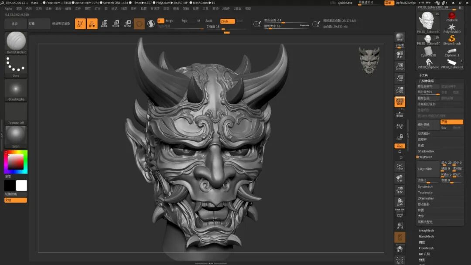Select the ZSphere tool thumbnail
Screen dimensions: 471x265
pyautogui.click(x=451, y=17)
